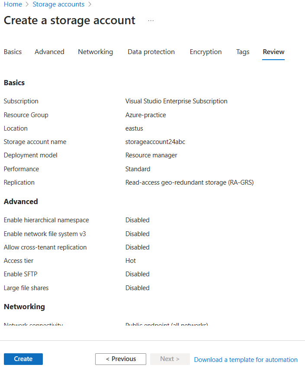Image resolution: width=305 pixels, height=371 pixels.
Task: Click the disabled Next button
Action: tap(170, 359)
